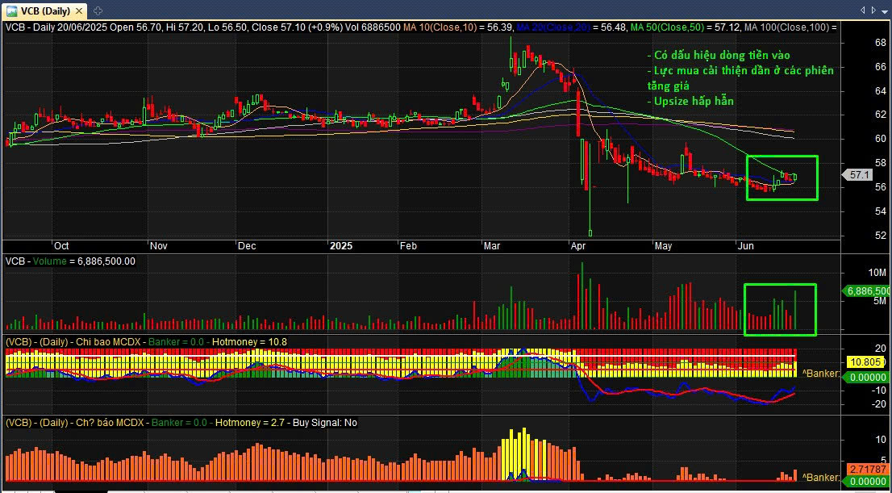The image size is (892, 493).
Task: Click the Dec date axis label
Action: pyautogui.click(x=248, y=246)
